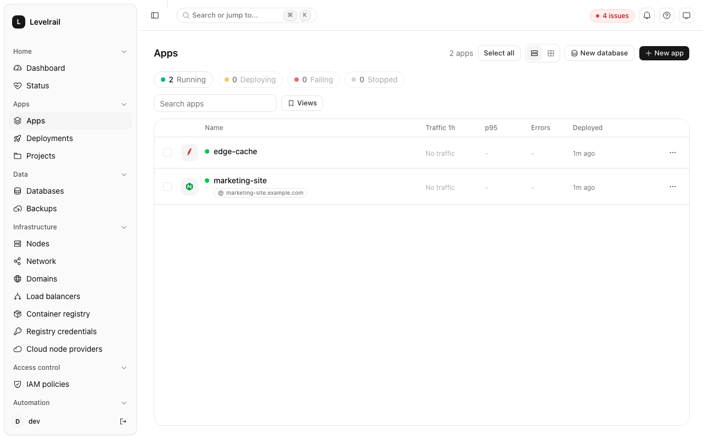Filter by Running apps
This screenshot has height=439, width=703.
[x=183, y=80]
